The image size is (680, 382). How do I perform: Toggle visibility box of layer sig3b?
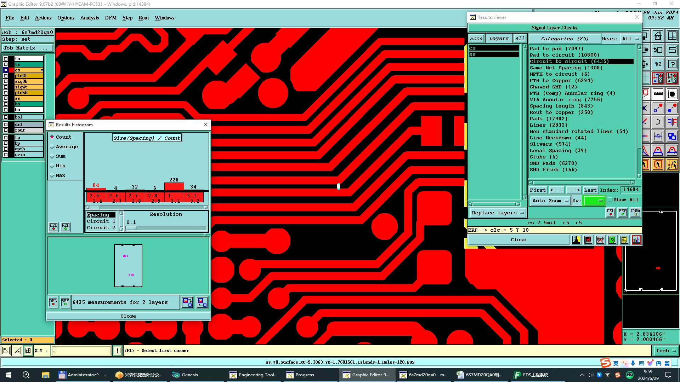pyautogui.click(x=6, y=81)
